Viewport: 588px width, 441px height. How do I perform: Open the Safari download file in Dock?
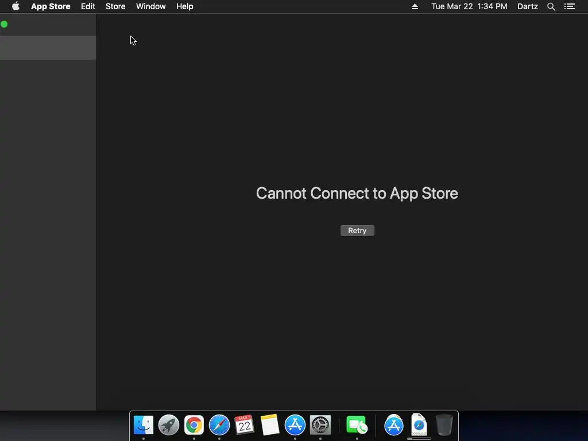point(419,425)
